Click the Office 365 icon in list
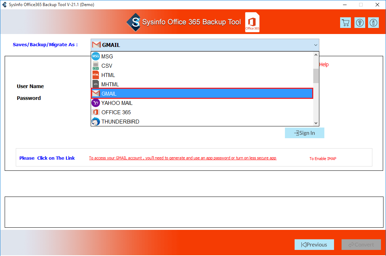 click(x=96, y=112)
